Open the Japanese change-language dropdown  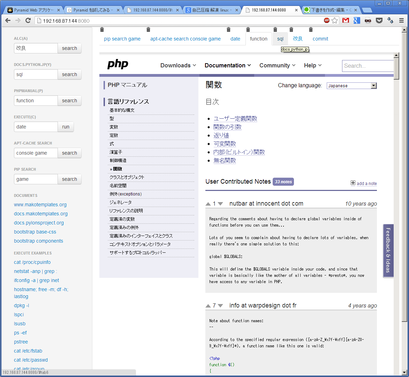click(x=351, y=86)
